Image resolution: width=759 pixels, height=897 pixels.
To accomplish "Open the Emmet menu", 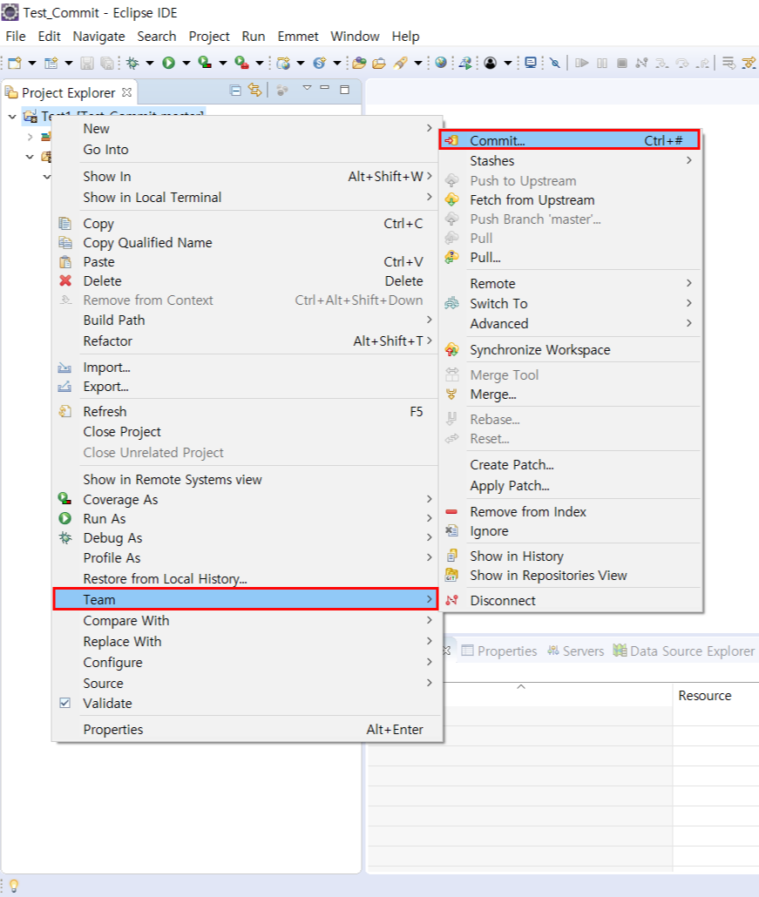I will tap(298, 36).
